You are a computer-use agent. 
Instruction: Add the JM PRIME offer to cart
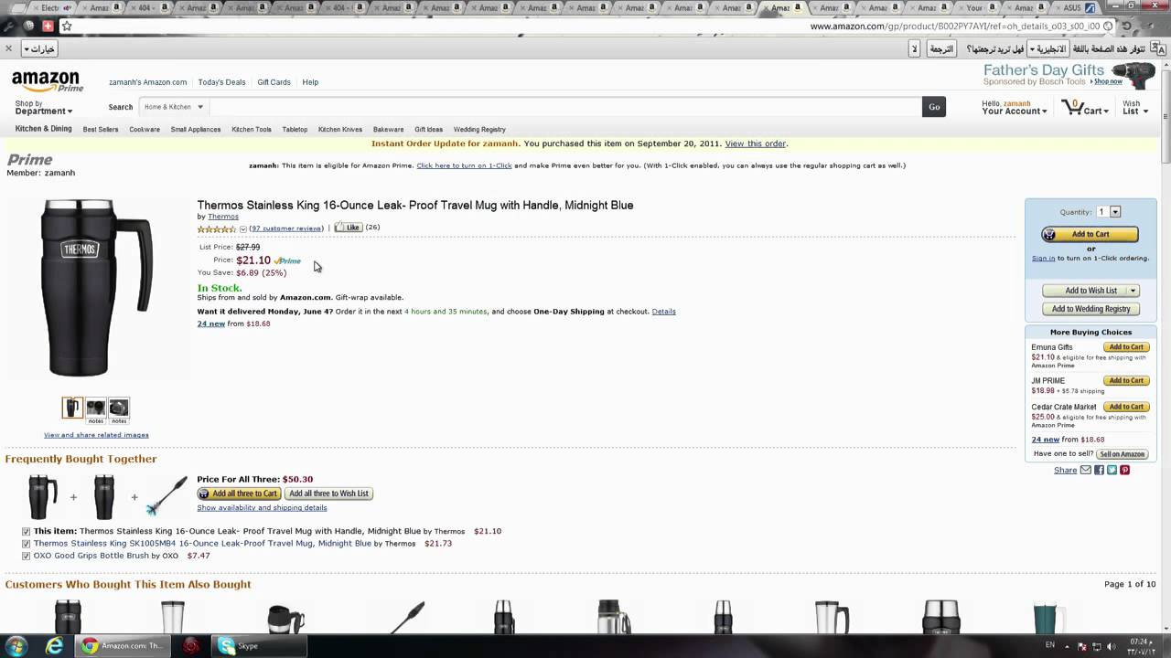pos(1125,380)
